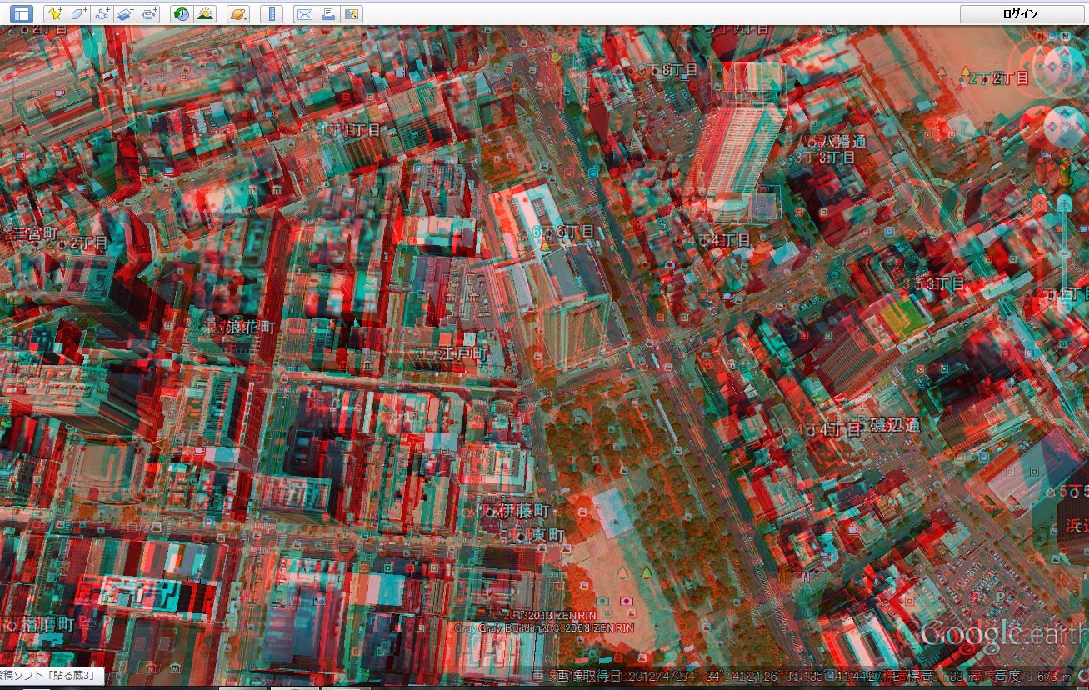The image size is (1089, 690).
Task: Toggle historical imagery clock button
Action: coord(181,13)
